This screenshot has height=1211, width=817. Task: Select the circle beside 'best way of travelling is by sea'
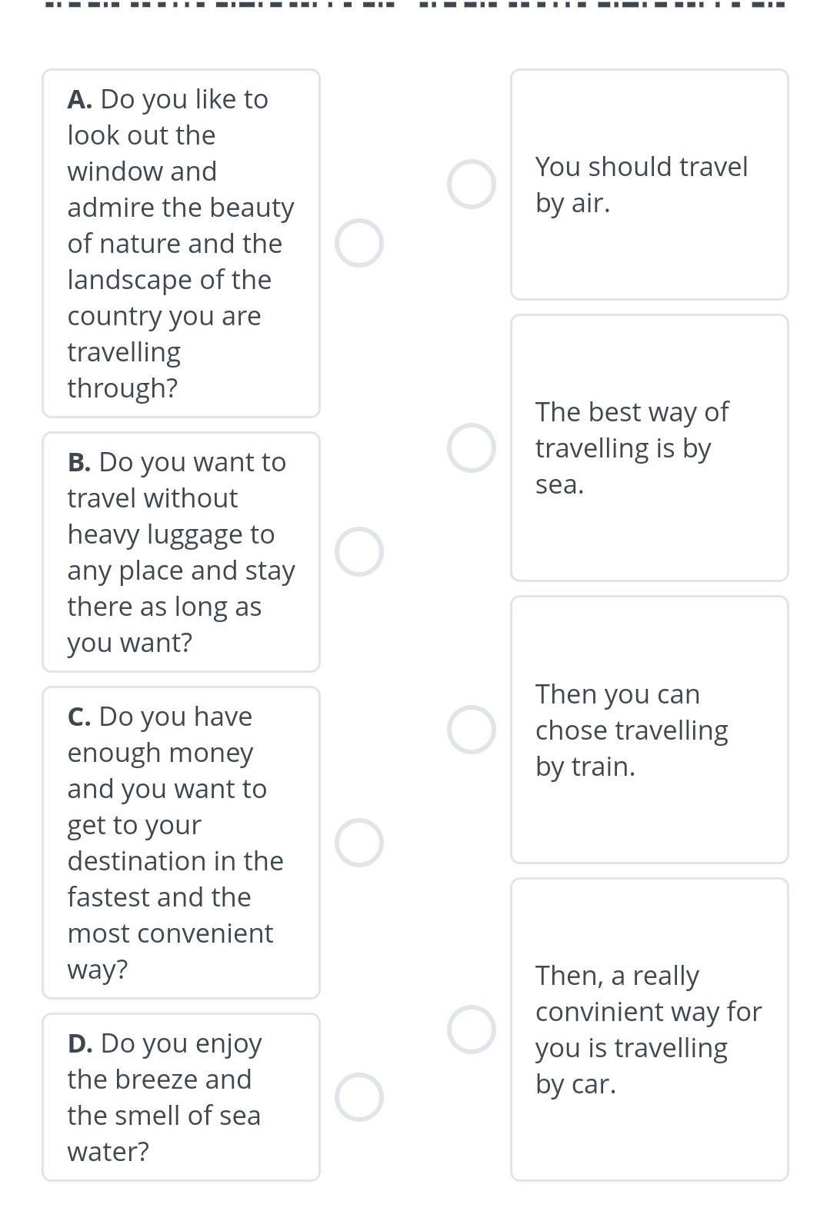click(472, 447)
